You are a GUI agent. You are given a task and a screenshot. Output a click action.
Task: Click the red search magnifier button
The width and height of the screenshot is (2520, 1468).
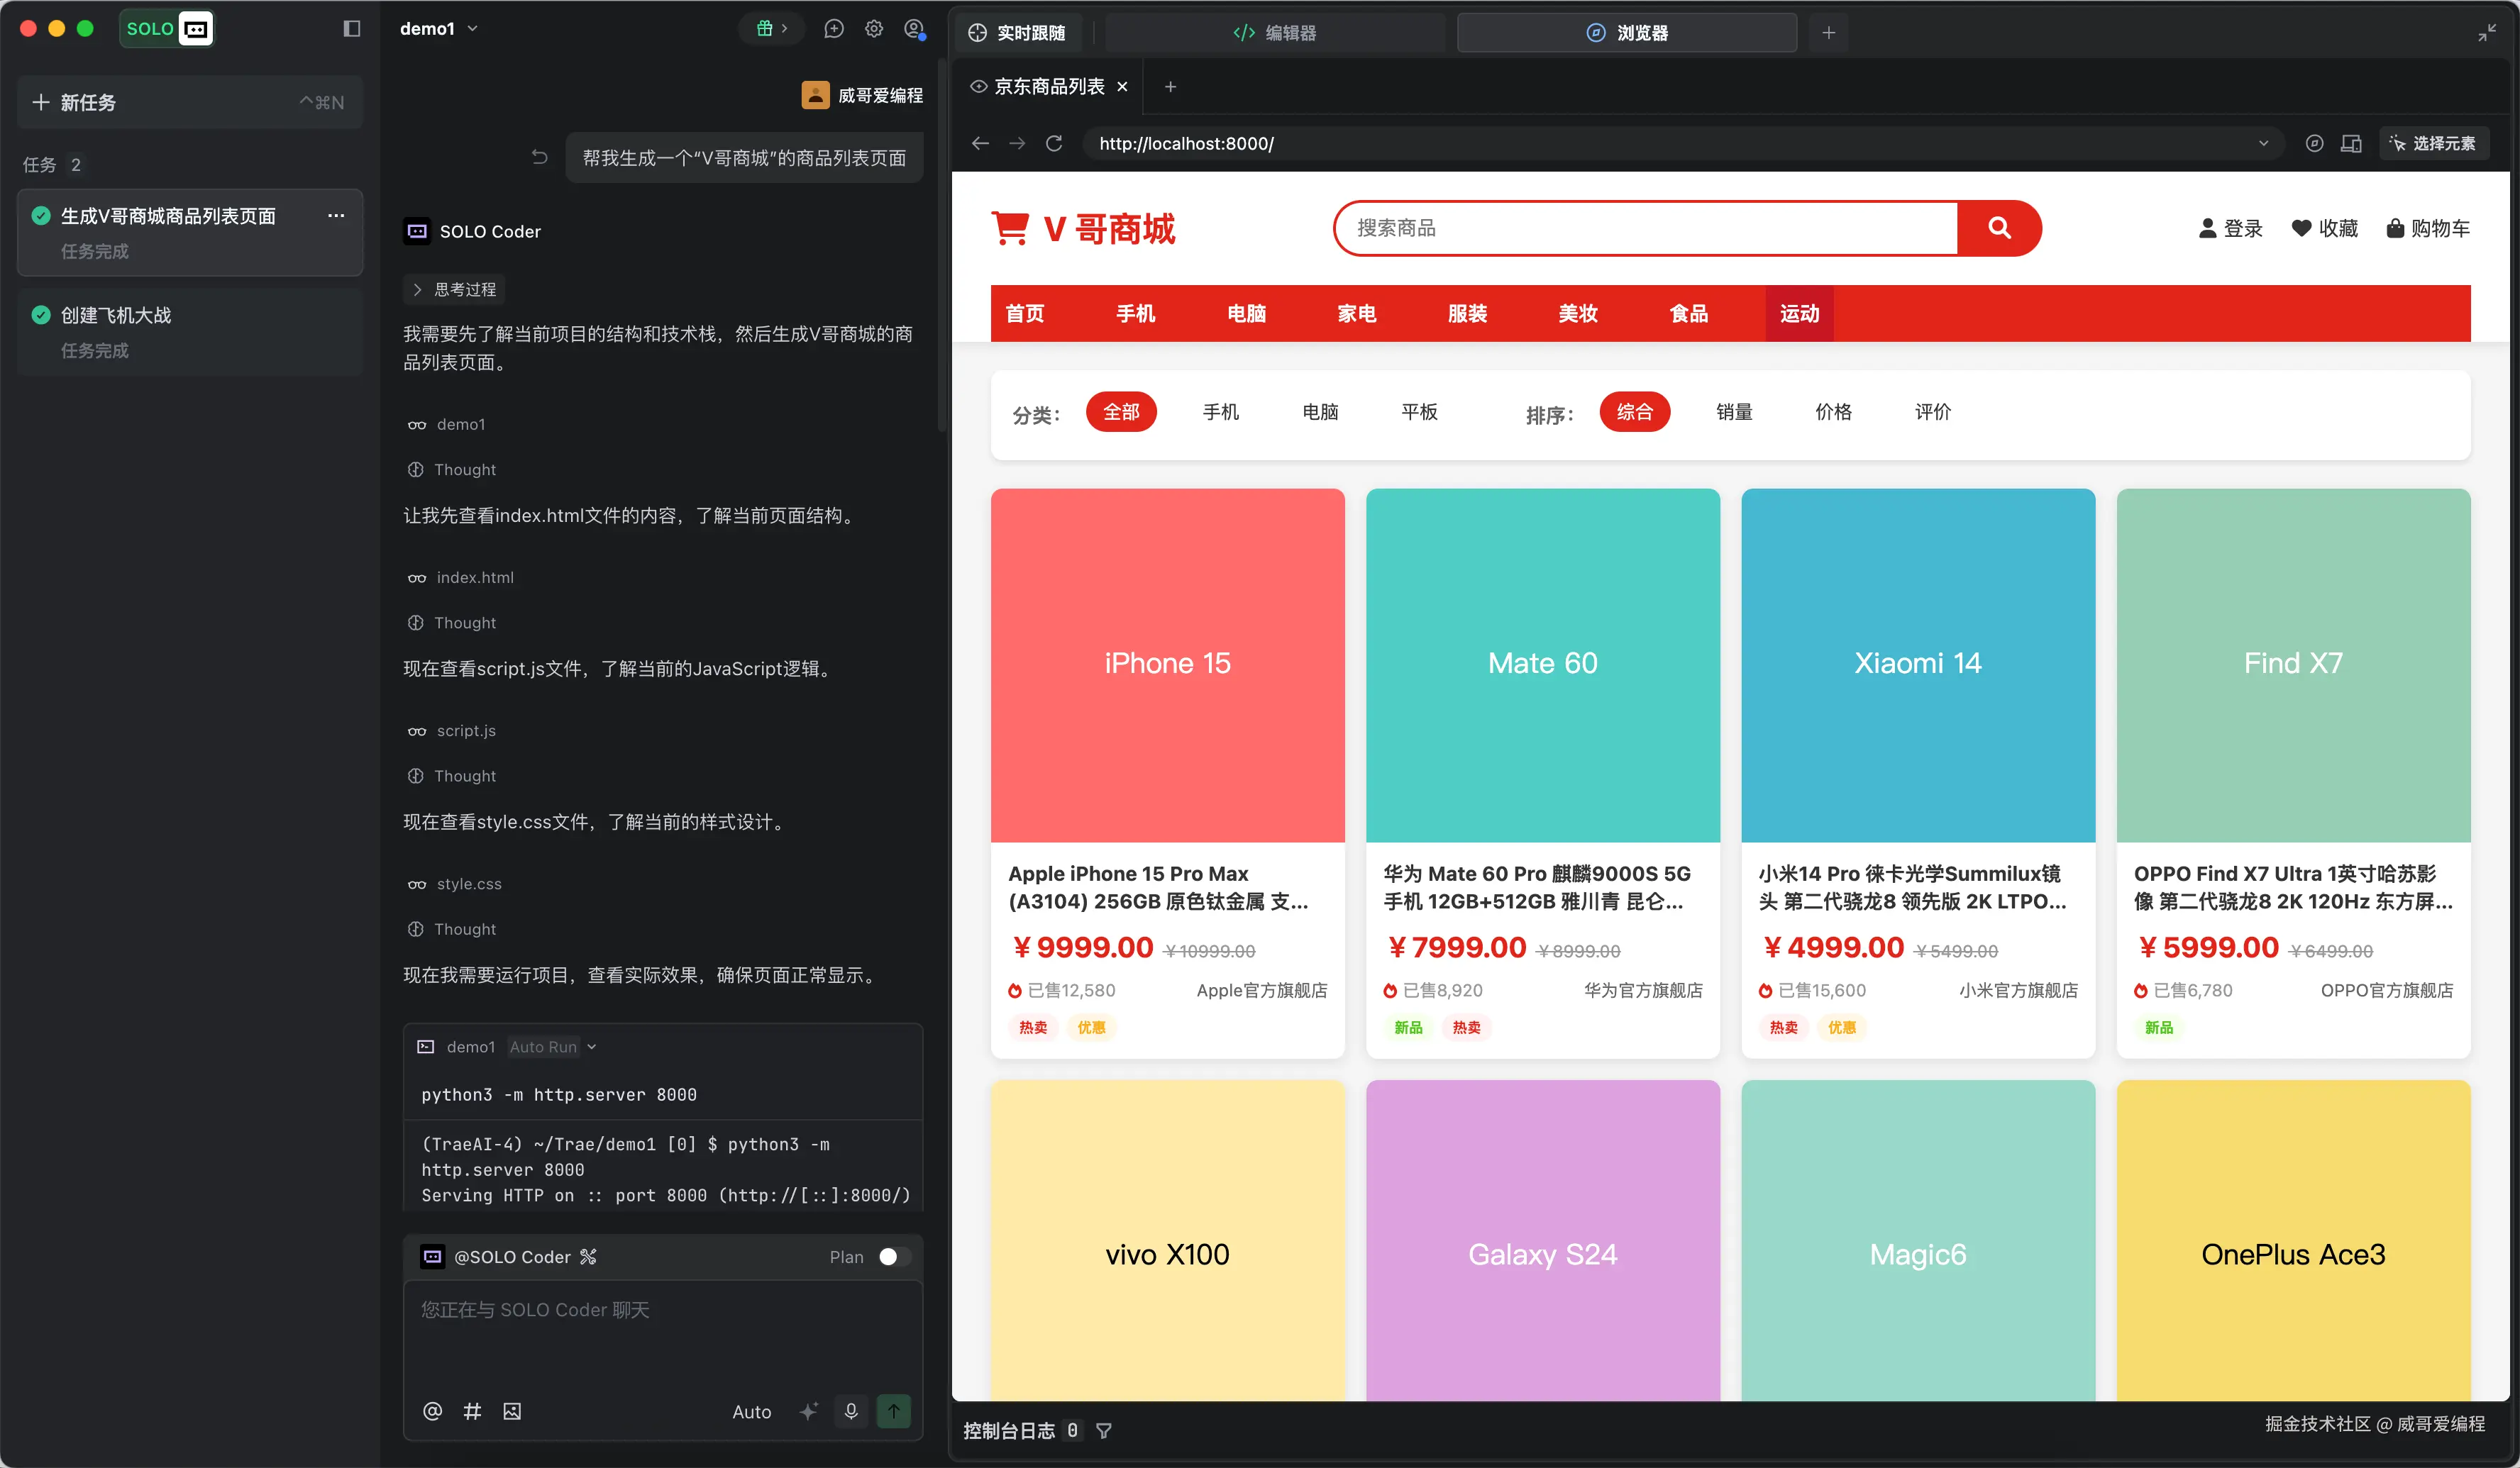[x=1999, y=228]
